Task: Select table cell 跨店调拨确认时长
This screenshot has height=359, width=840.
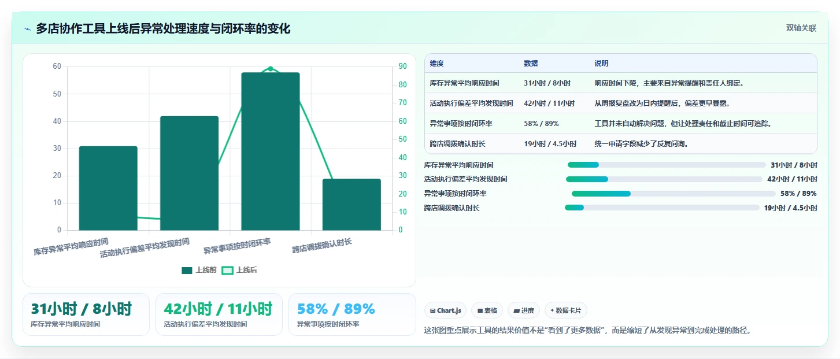Action: (x=457, y=143)
